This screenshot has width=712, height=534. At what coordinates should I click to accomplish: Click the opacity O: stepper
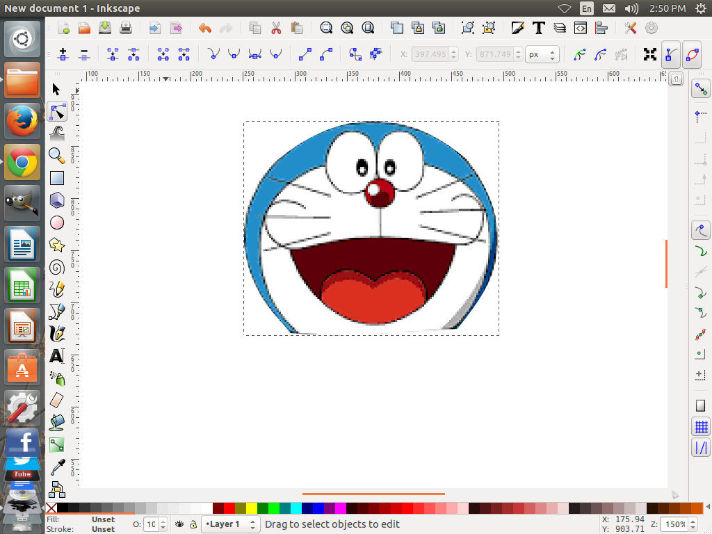pos(163,524)
